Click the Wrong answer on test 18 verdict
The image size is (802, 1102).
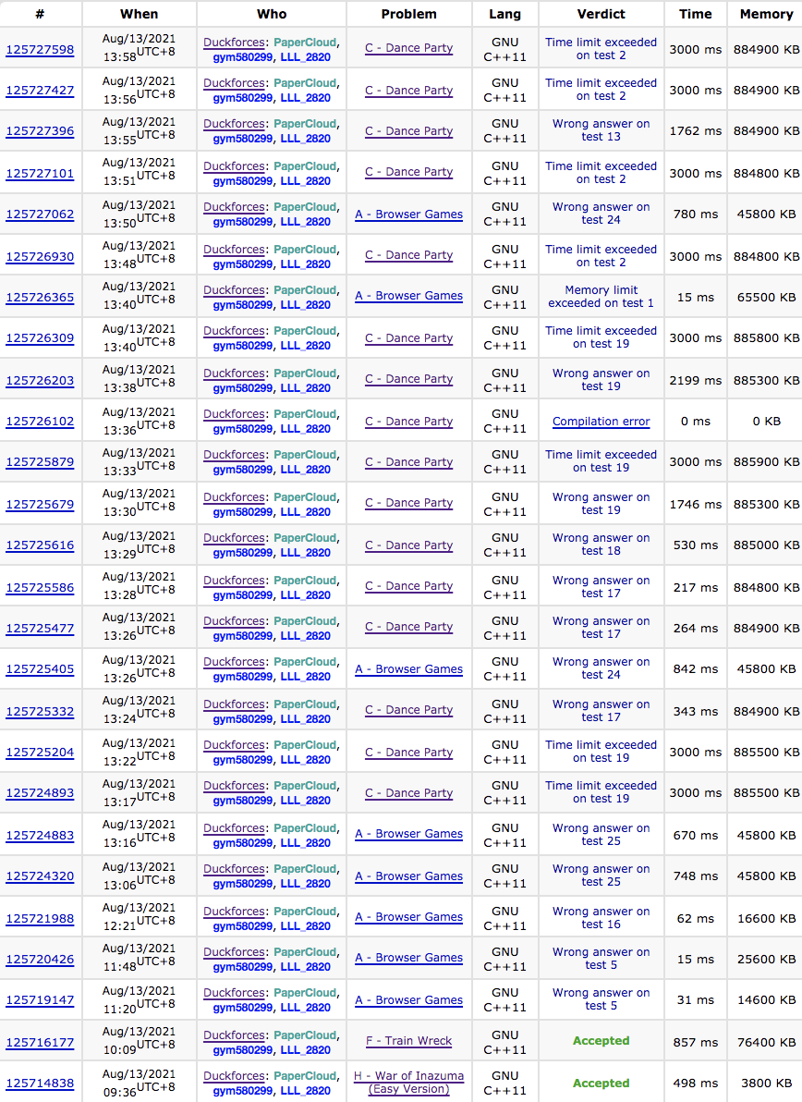pyautogui.click(x=601, y=545)
